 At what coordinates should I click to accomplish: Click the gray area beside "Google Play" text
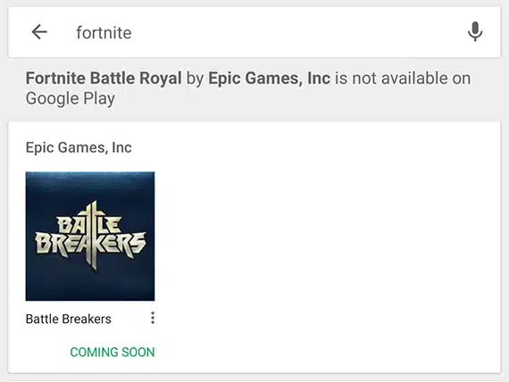point(292,99)
